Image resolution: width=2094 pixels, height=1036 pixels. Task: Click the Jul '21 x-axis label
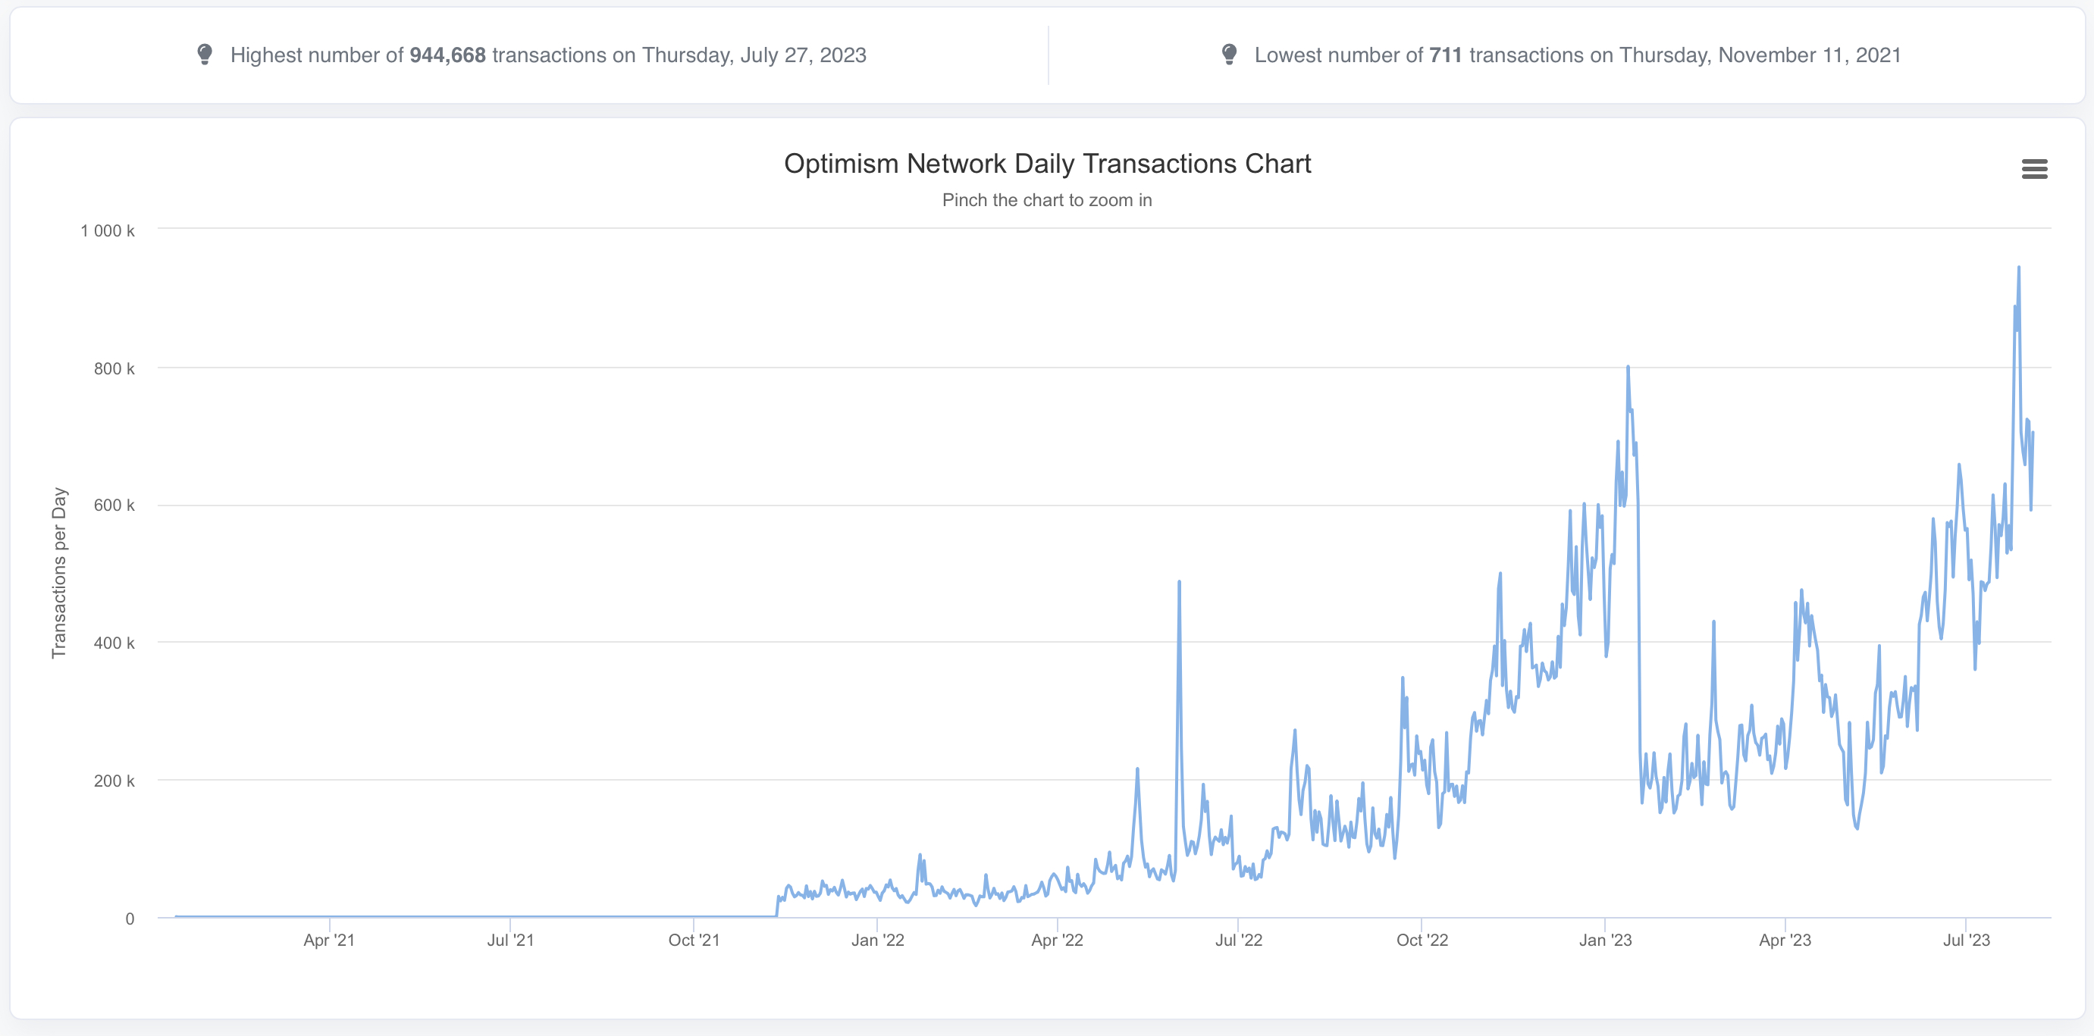click(509, 940)
